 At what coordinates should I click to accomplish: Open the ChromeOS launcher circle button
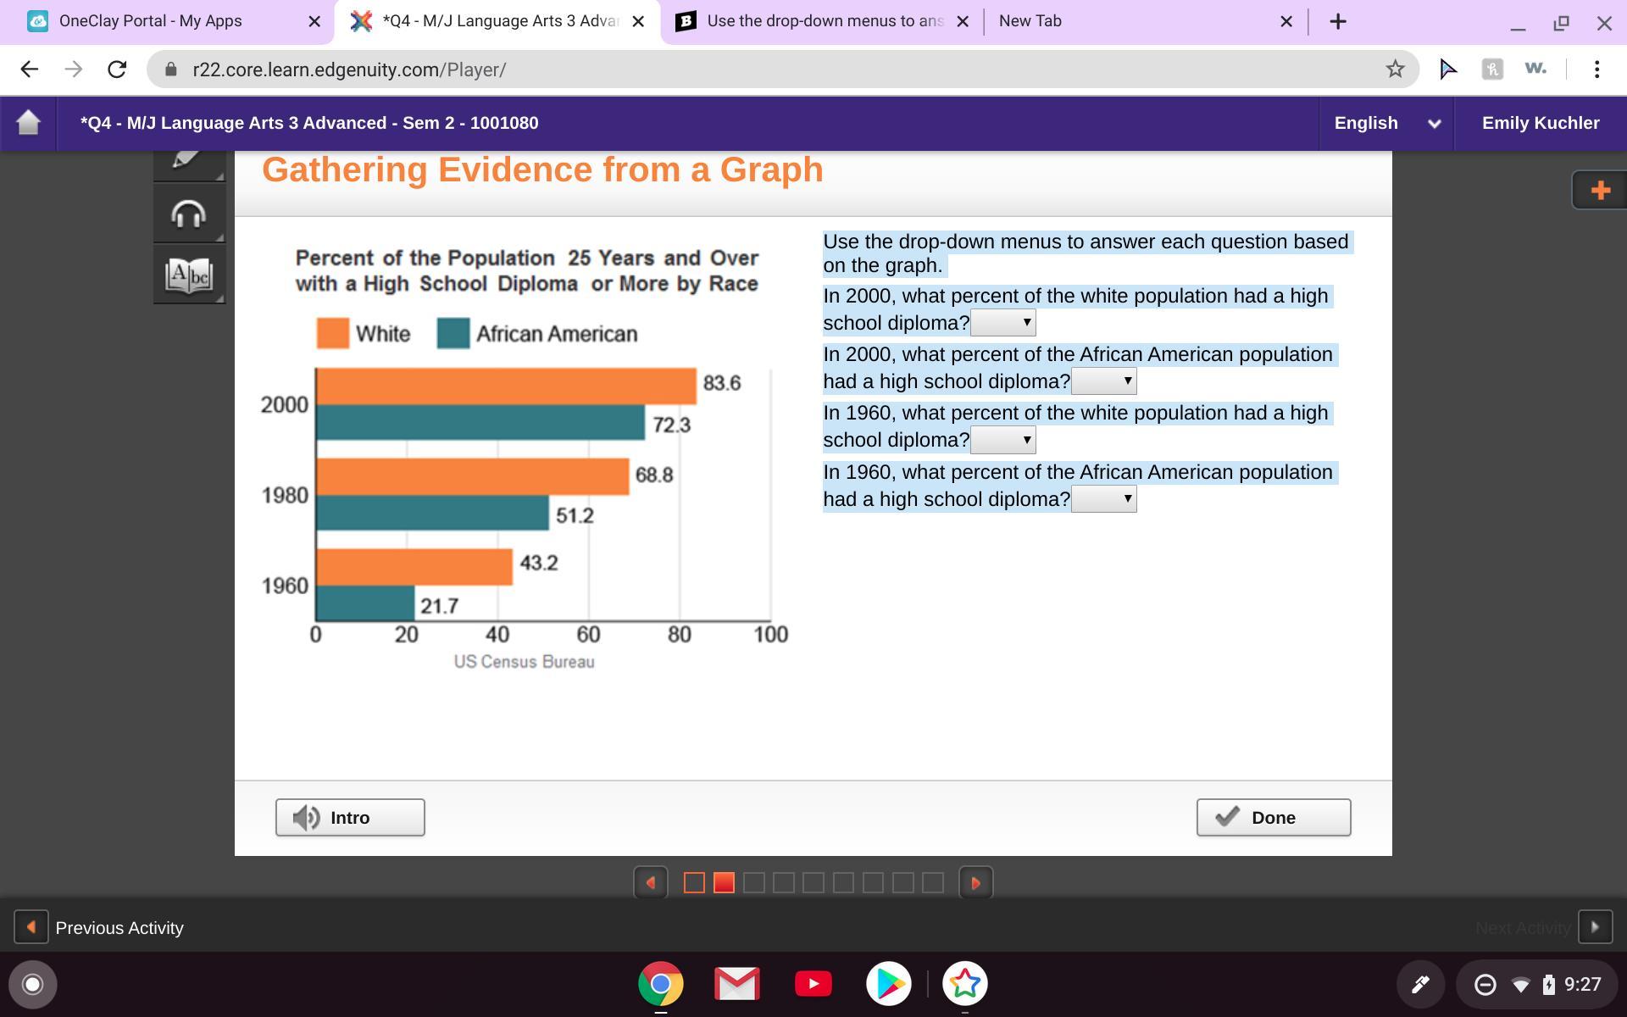32,984
